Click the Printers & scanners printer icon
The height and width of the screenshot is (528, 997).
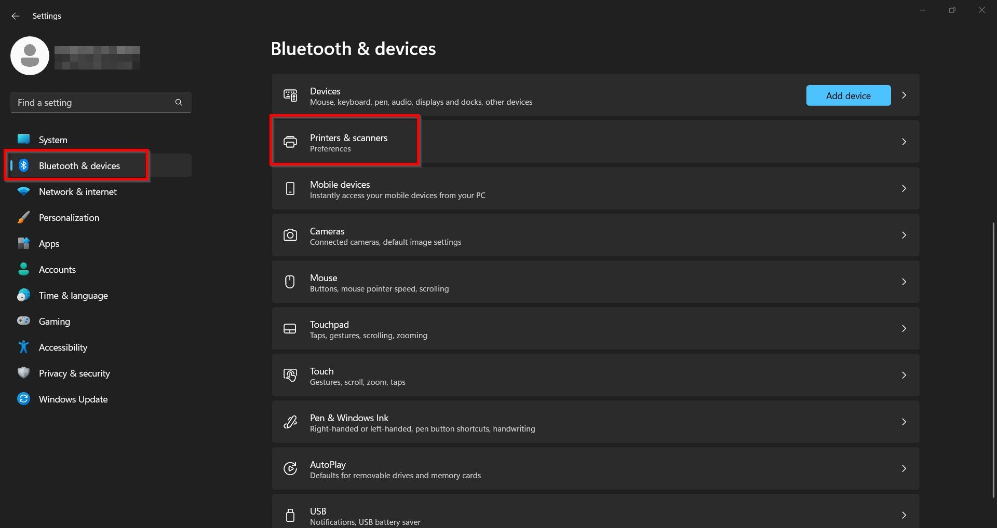tap(290, 142)
